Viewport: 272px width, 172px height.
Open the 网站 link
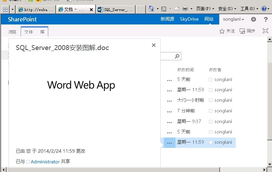point(209,19)
